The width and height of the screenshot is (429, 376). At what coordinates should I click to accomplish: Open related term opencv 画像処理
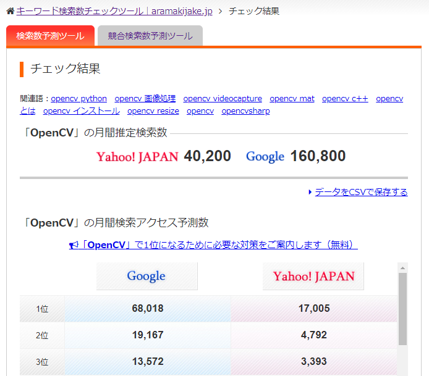pos(145,99)
